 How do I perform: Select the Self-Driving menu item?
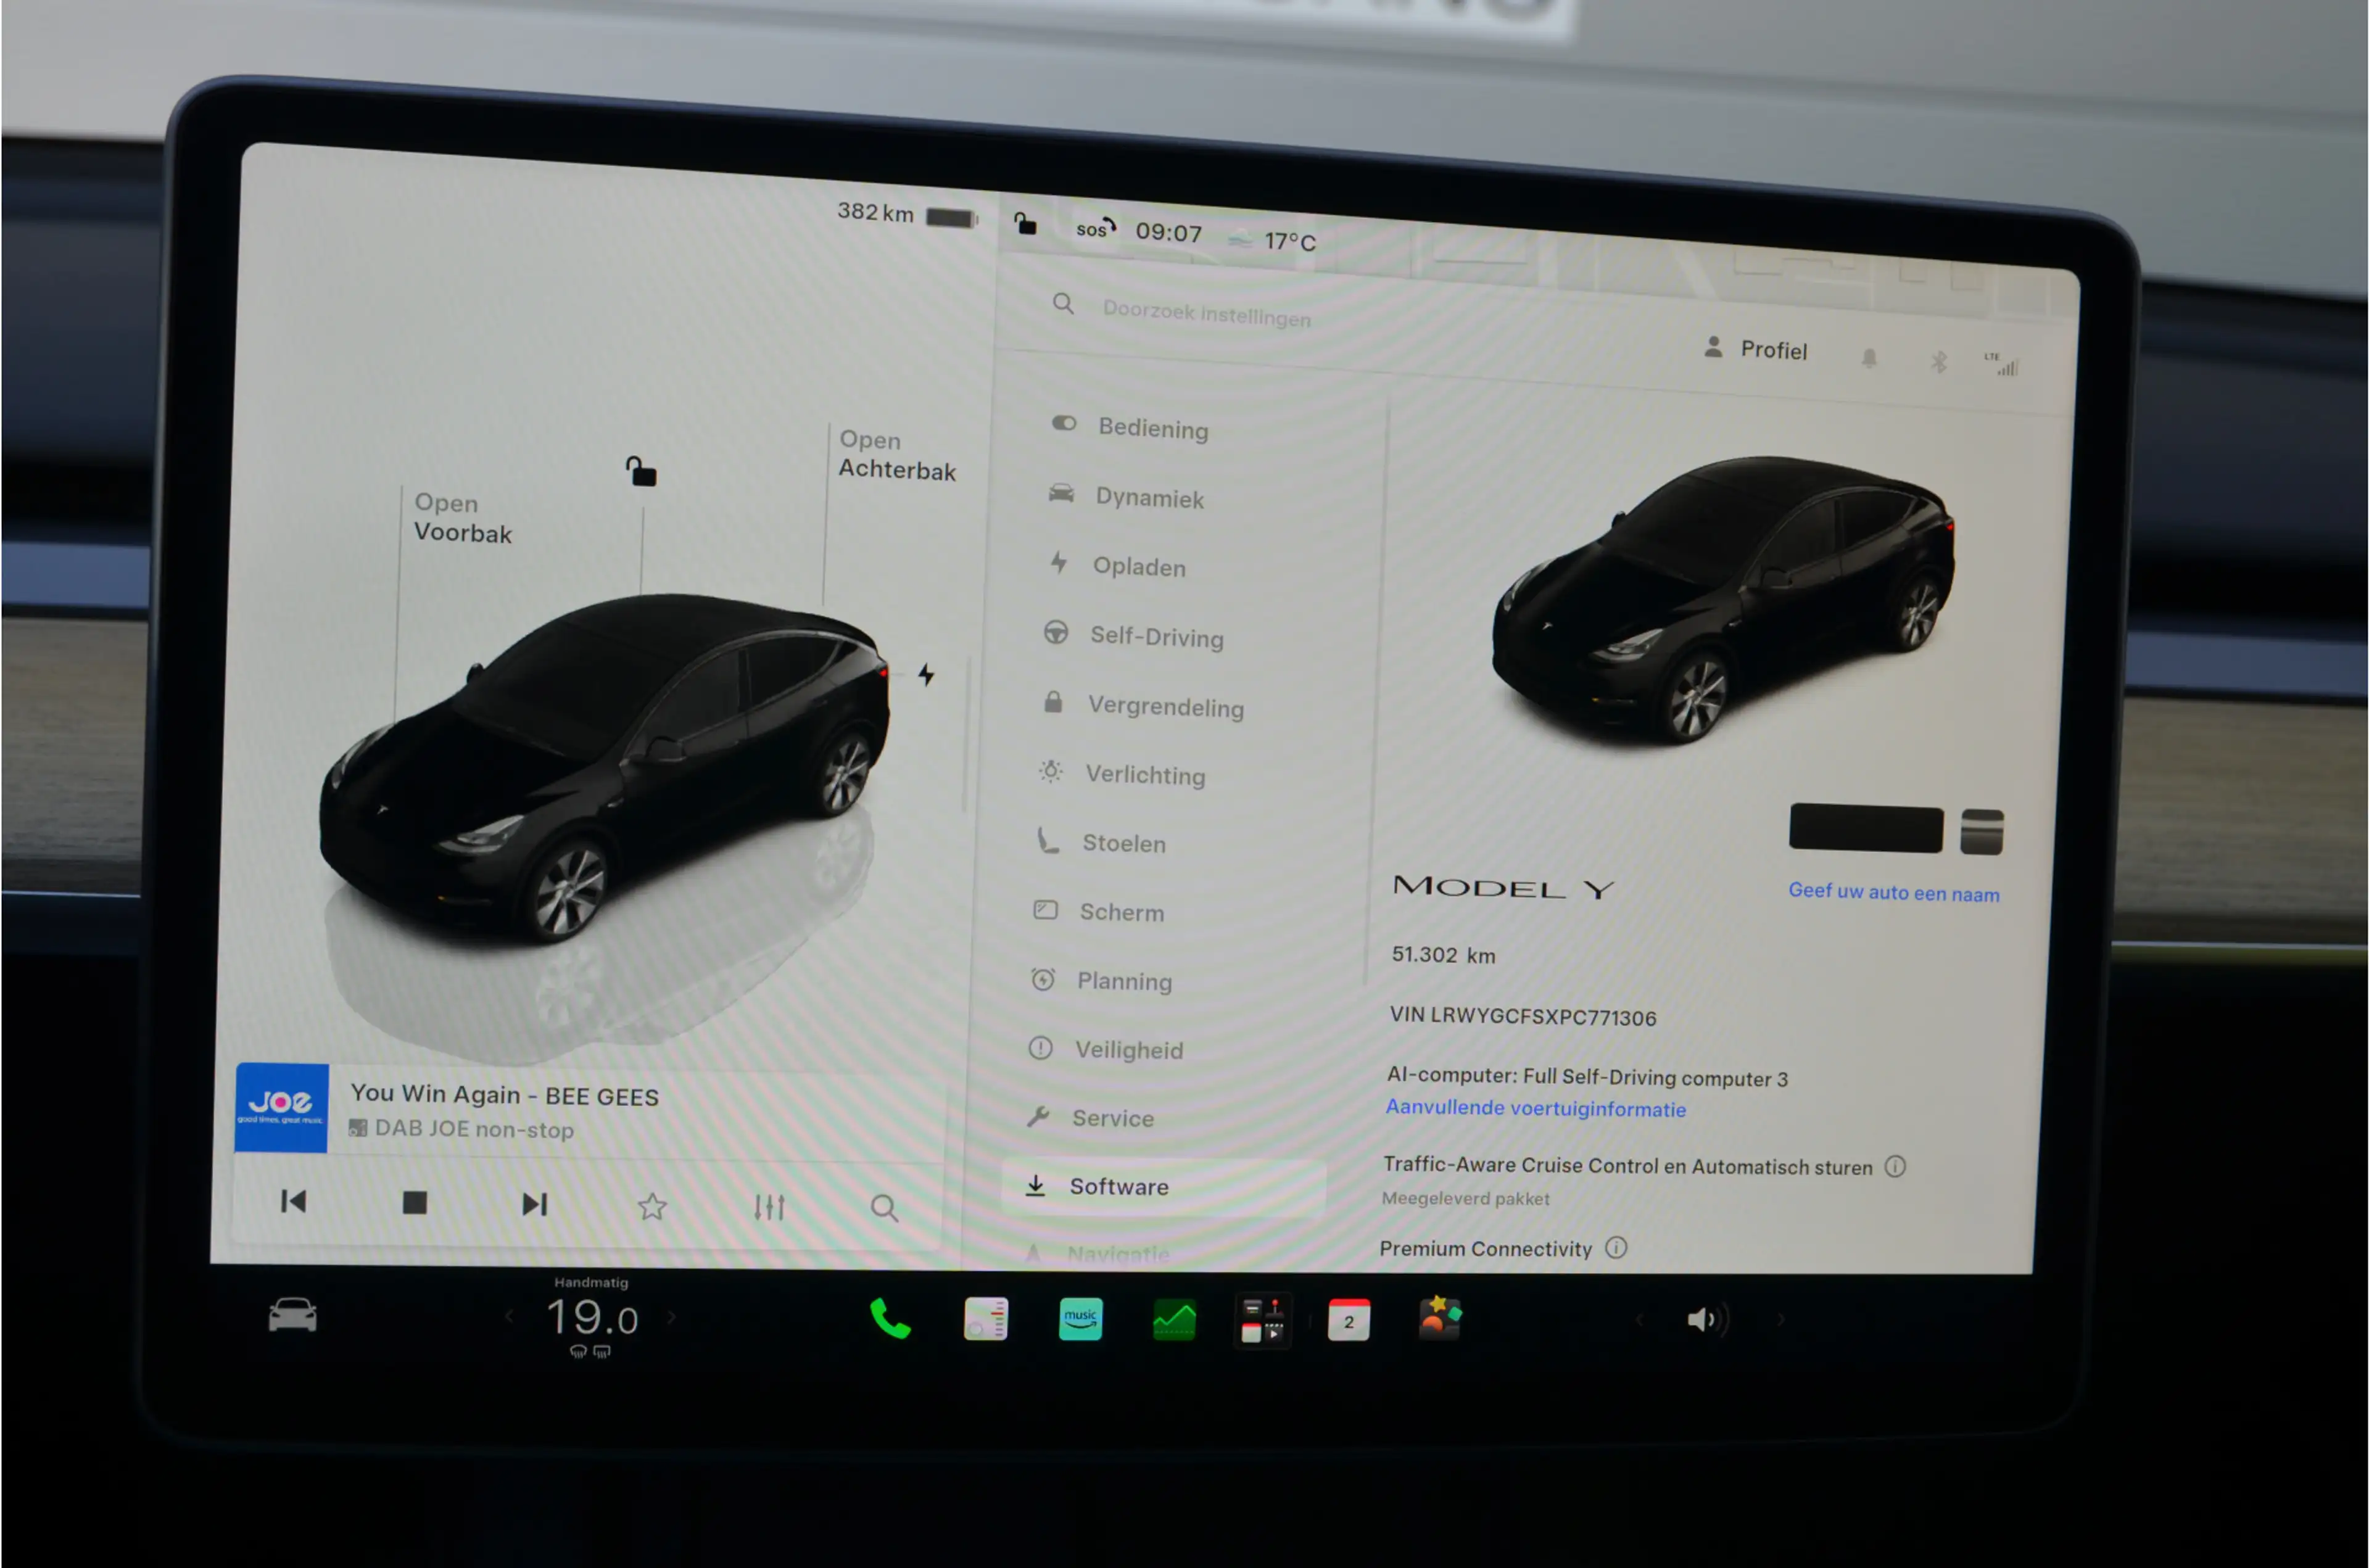(1133, 635)
